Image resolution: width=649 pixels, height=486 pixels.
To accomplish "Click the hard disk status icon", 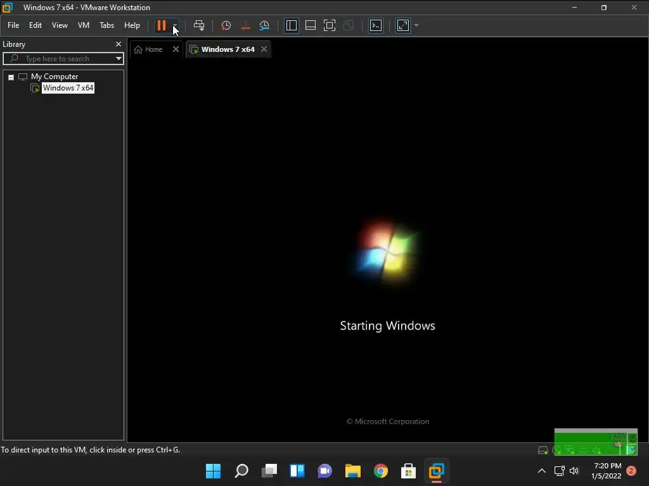I will (x=543, y=450).
